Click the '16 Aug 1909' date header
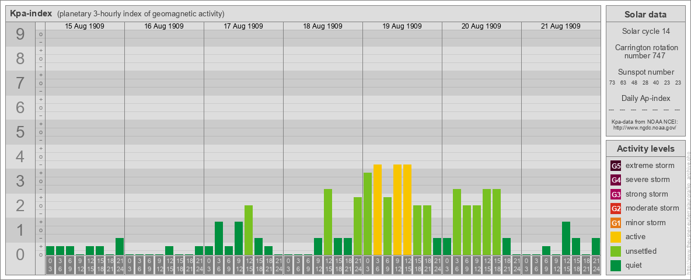Viewport: 691px width, 280px height. (x=164, y=26)
